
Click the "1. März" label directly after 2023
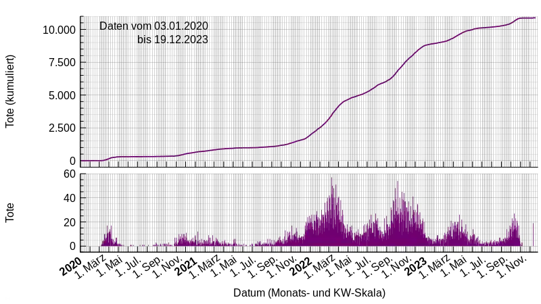[436, 267]
